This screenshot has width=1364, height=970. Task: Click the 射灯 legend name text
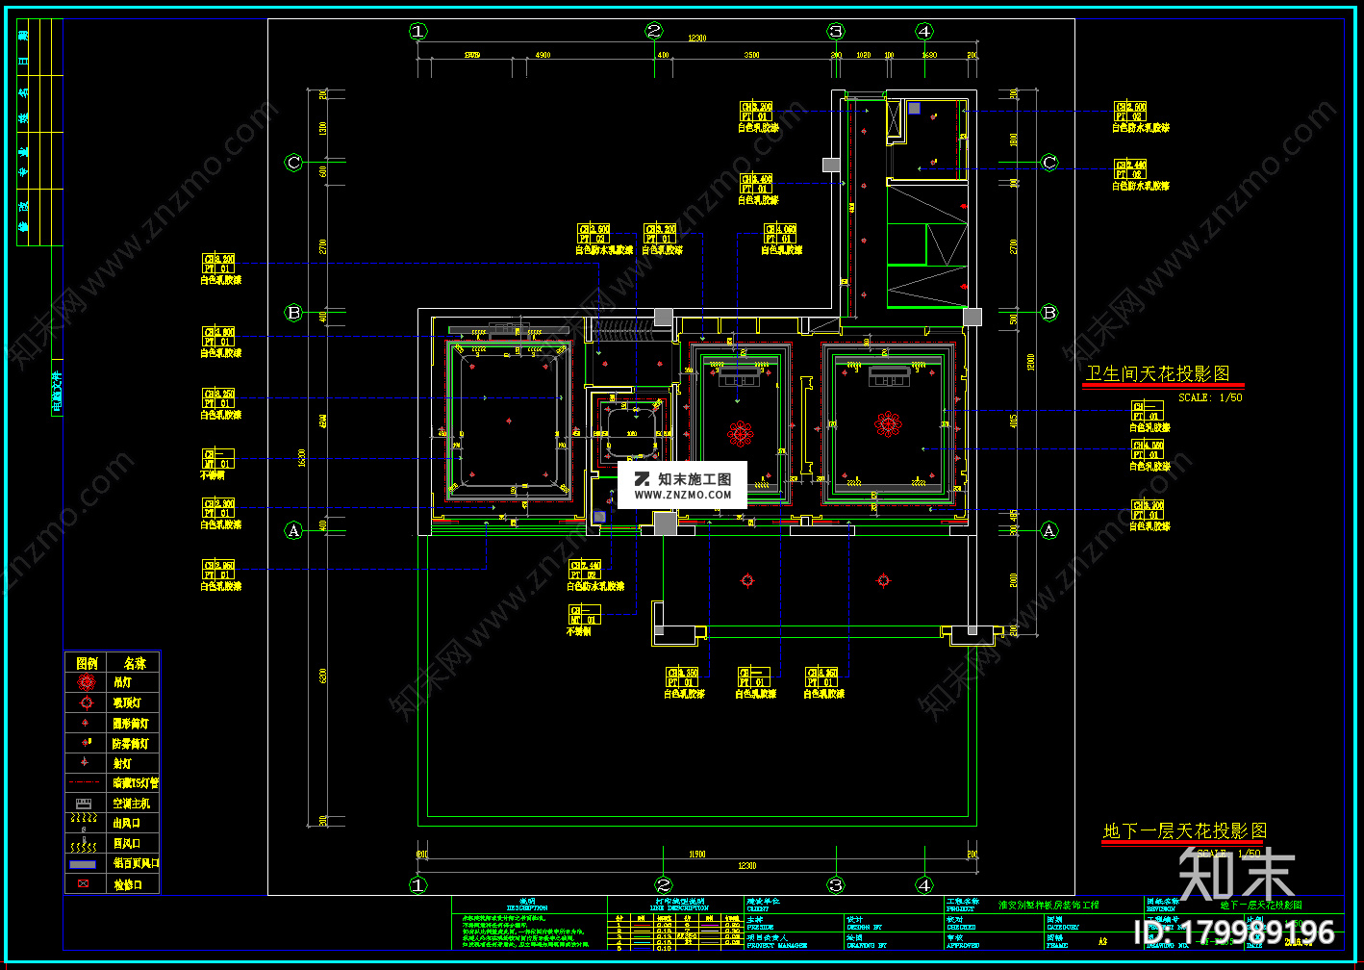[x=122, y=763]
